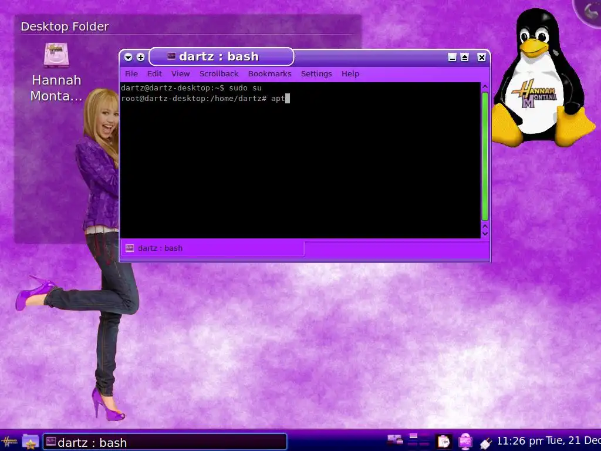Click the power plug tray icon

click(x=485, y=443)
